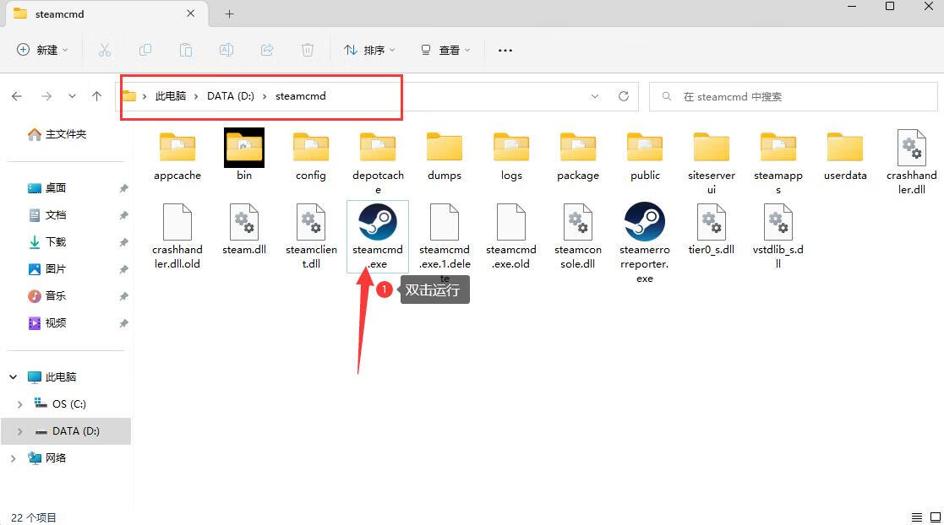The image size is (944, 525).
Task: Select the steamapps folder
Action: 778,149
